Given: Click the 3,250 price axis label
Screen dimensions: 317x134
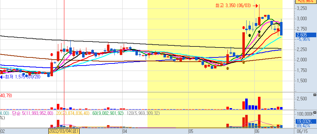Looking at the screenshot, I should (301, 9).
